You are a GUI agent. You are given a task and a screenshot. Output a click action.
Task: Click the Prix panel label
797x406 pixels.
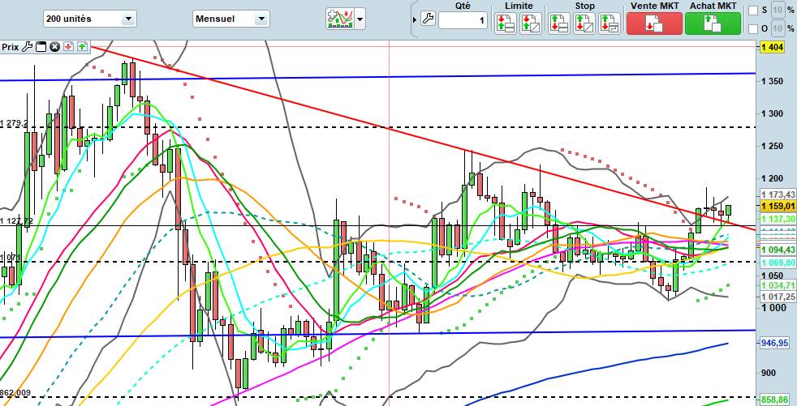point(11,47)
